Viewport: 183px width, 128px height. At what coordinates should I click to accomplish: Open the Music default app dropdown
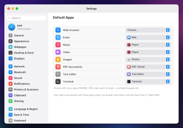(148, 45)
